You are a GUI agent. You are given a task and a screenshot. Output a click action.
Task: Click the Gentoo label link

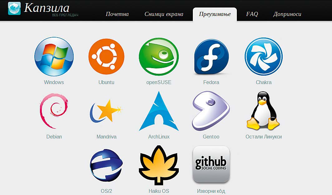pyautogui.click(x=211, y=137)
